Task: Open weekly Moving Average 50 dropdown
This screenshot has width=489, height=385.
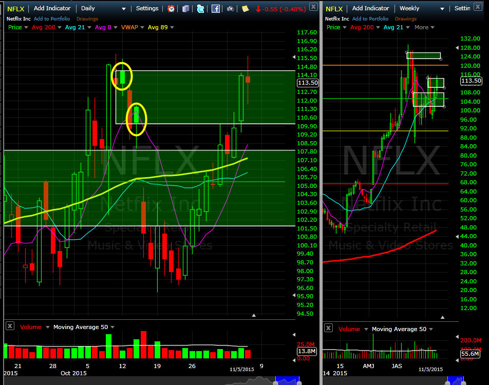Action: pos(431,329)
